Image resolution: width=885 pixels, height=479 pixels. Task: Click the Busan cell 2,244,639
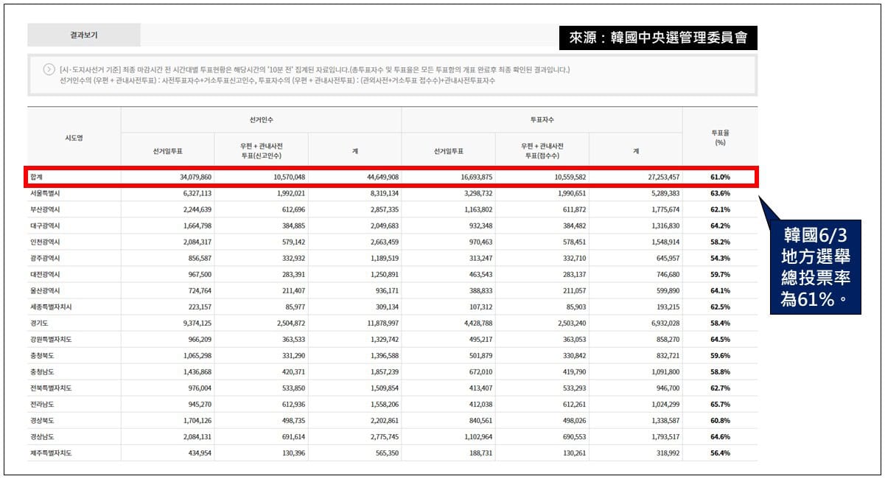pos(197,210)
